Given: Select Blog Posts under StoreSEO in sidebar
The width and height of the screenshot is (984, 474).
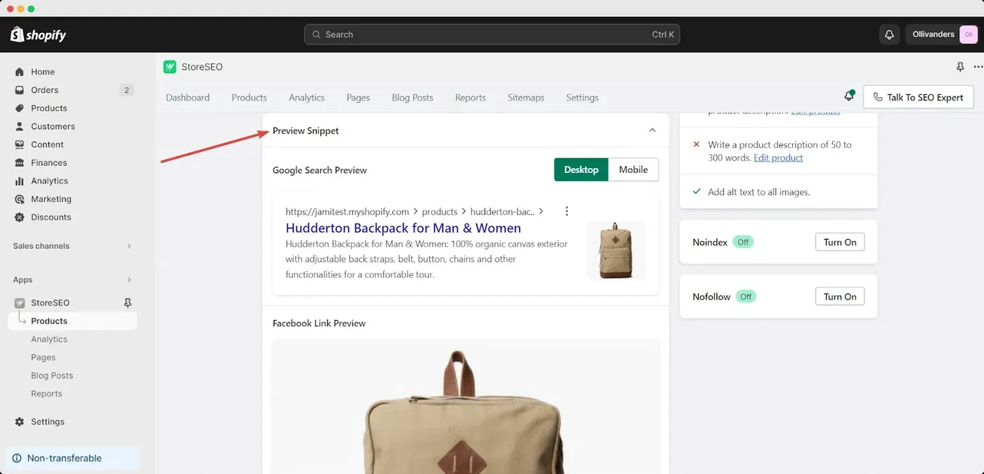Looking at the screenshot, I should [x=52, y=376].
